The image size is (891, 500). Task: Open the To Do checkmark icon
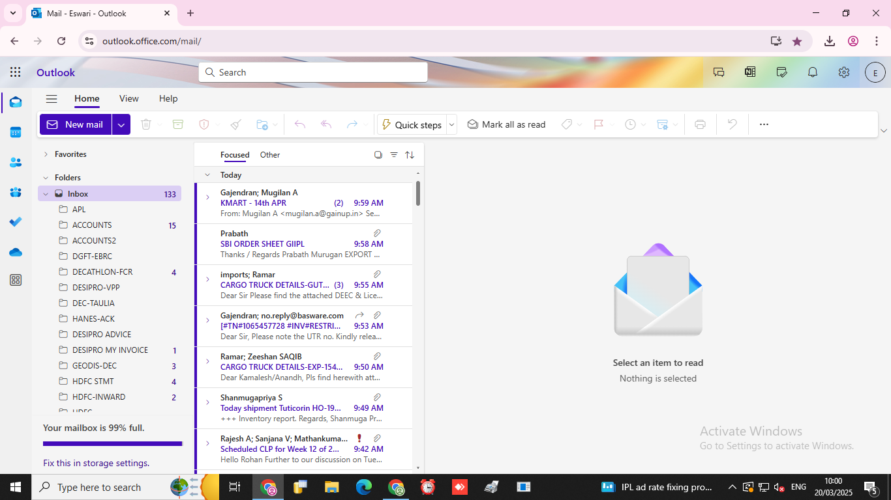pyautogui.click(x=16, y=222)
